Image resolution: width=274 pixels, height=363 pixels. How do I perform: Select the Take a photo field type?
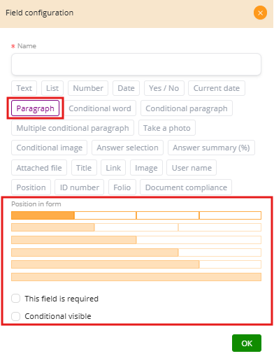(x=167, y=128)
